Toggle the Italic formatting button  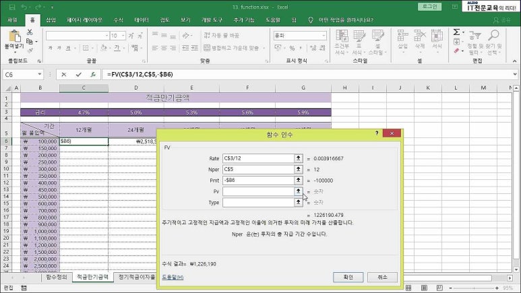59,48
